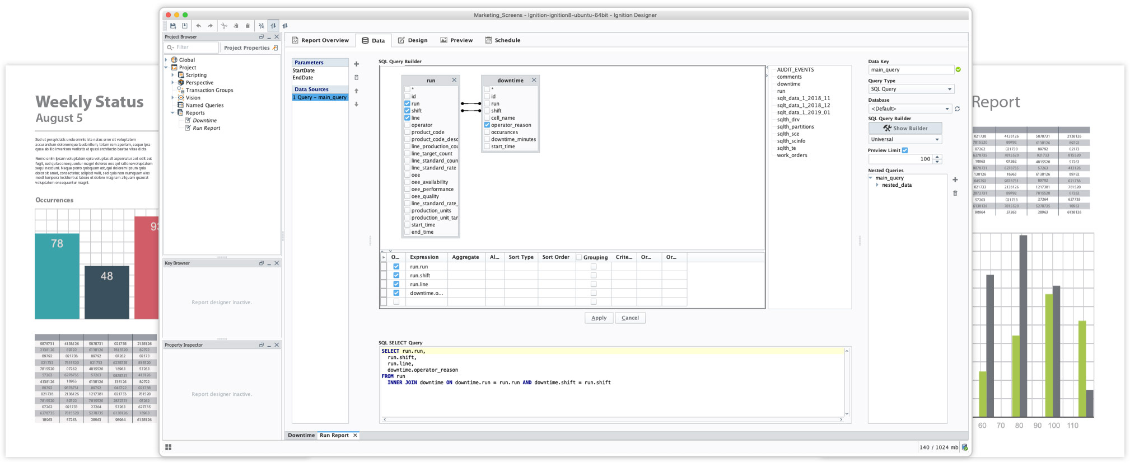The height and width of the screenshot is (463, 1130).
Task: Collapse the main_query nested query node
Action: (871, 177)
